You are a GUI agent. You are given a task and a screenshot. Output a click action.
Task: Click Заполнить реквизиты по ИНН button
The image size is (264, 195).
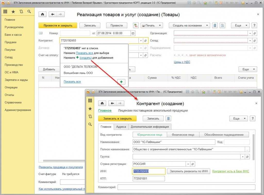tap(188, 171)
